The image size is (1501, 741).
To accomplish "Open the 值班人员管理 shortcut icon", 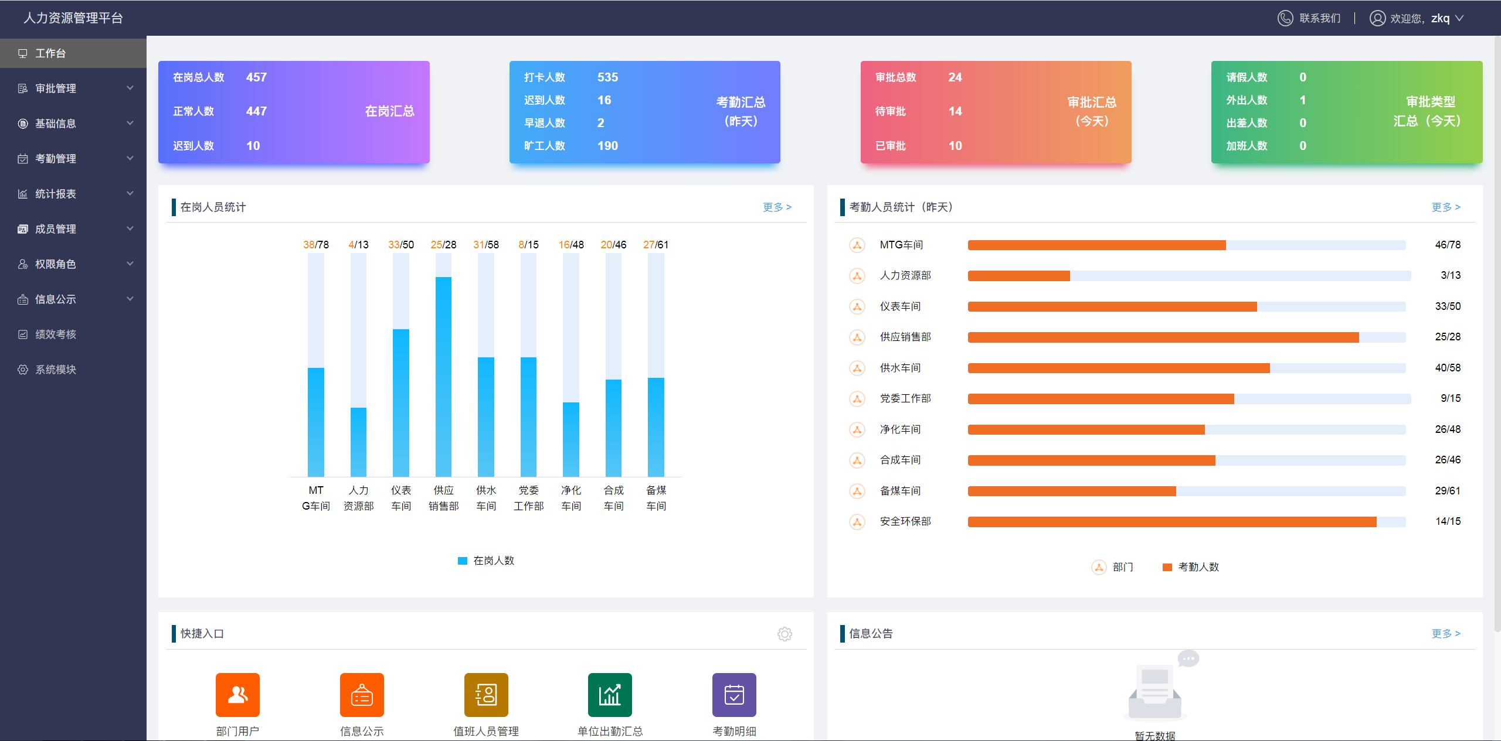I will pos(486,695).
